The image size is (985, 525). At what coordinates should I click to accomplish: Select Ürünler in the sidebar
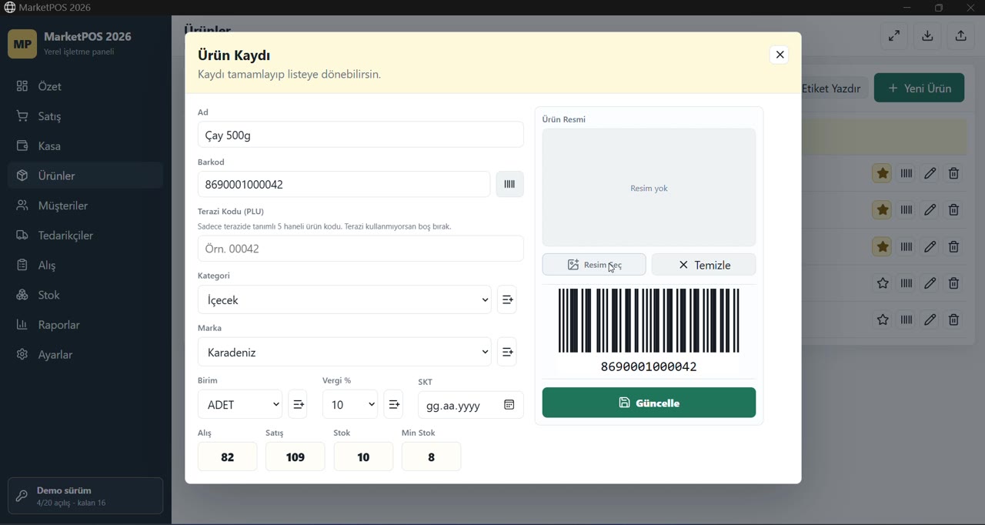[85, 176]
